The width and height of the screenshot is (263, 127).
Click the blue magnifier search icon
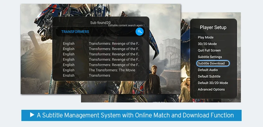point(139,32)
